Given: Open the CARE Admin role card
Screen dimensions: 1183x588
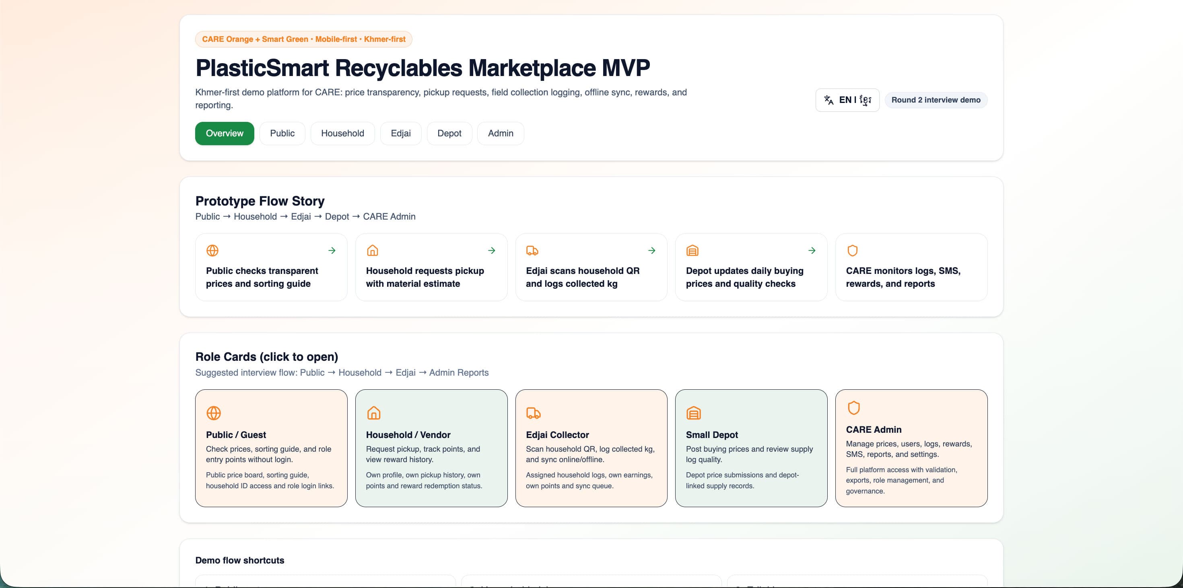Looking at the screenshot, I should click(911, 448).
